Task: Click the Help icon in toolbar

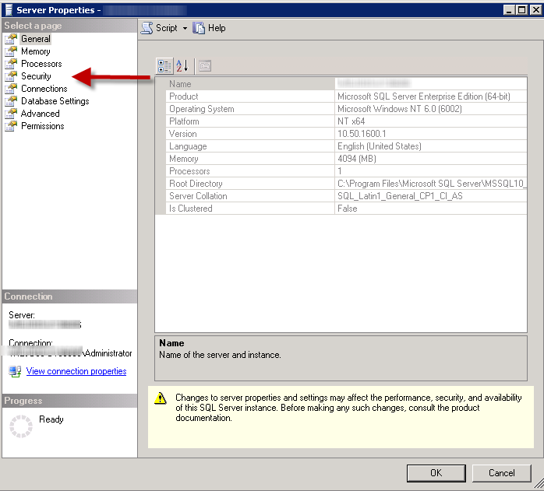Action: tap(200, 28)
